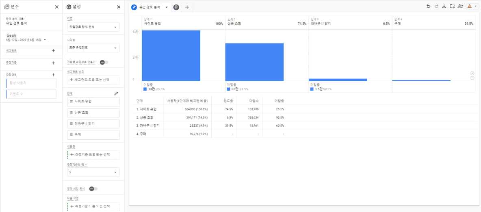Click 세분화 측정기준 드롭 또는 선택 box
This screenshot has width=481, height=212.
pos(93,155)
